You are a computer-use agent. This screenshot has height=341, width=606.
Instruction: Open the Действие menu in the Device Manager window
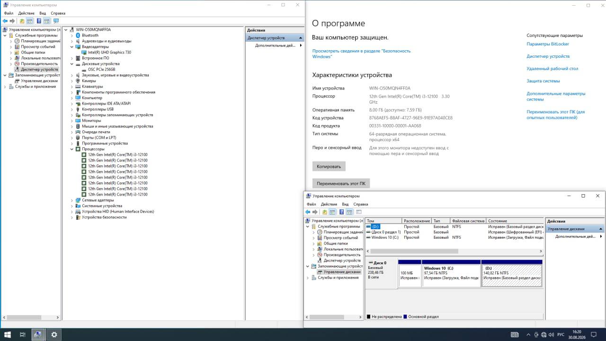27,13
